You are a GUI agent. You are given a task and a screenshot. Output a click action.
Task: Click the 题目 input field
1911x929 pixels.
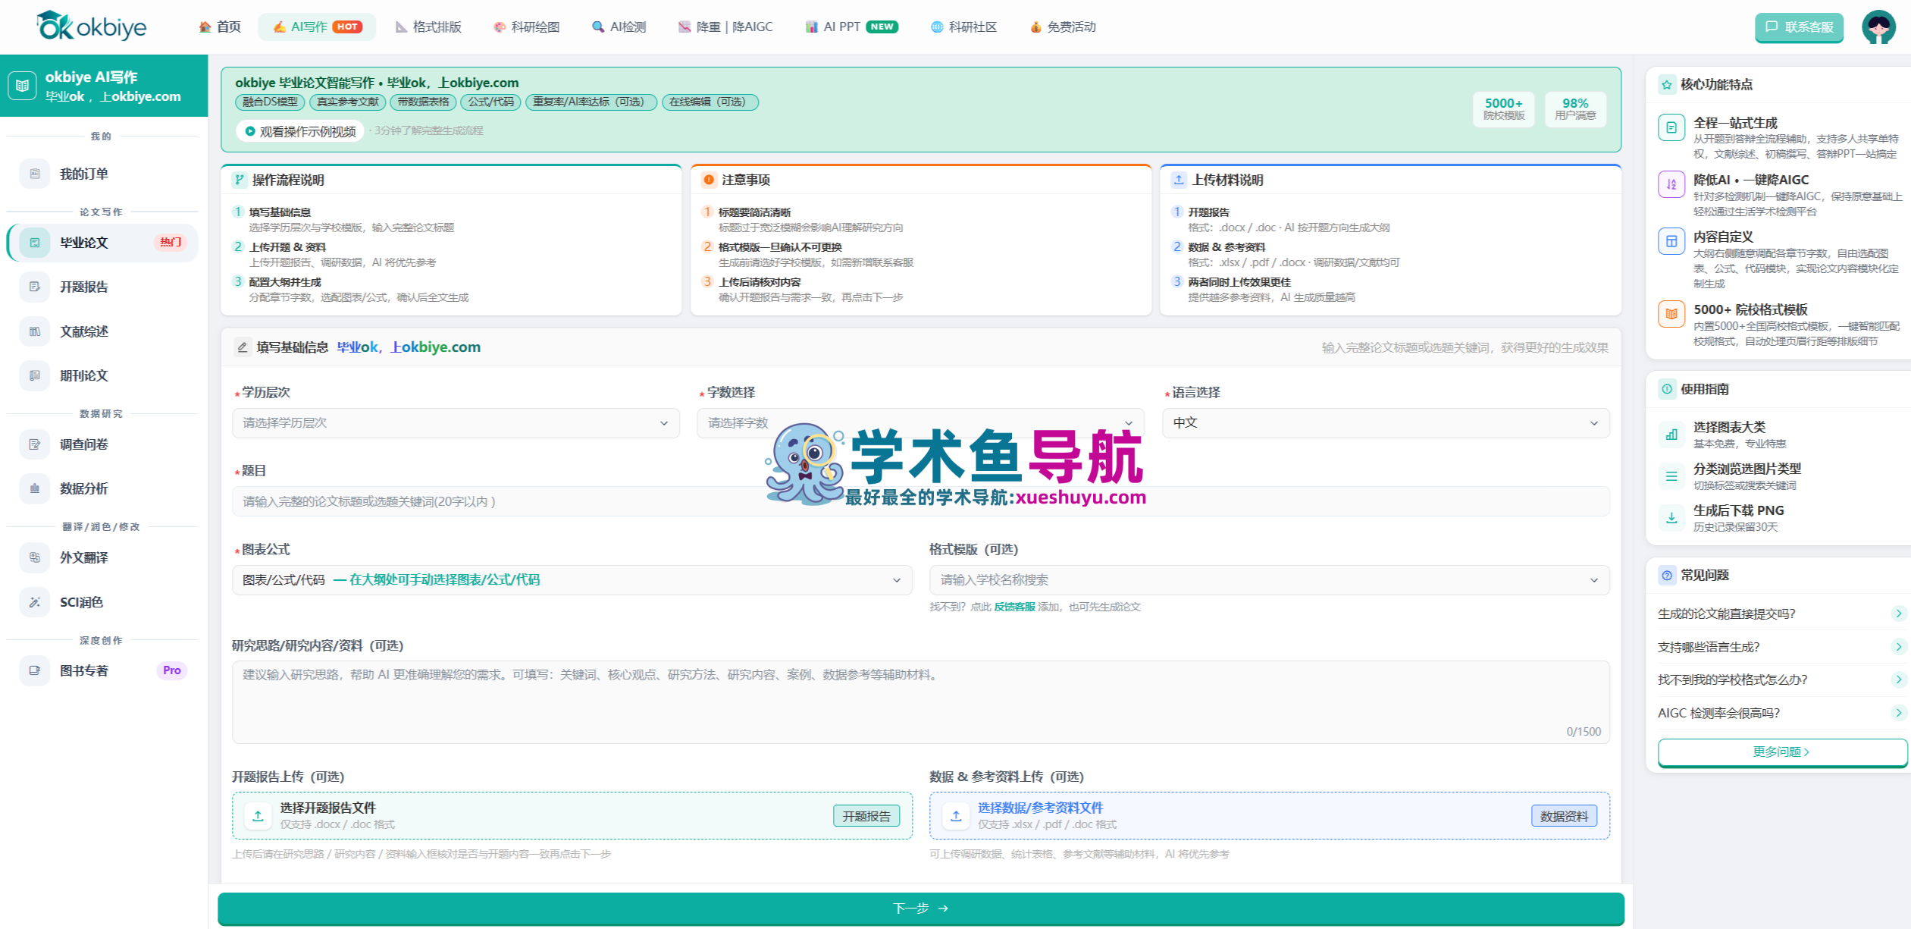click(921, 502)
